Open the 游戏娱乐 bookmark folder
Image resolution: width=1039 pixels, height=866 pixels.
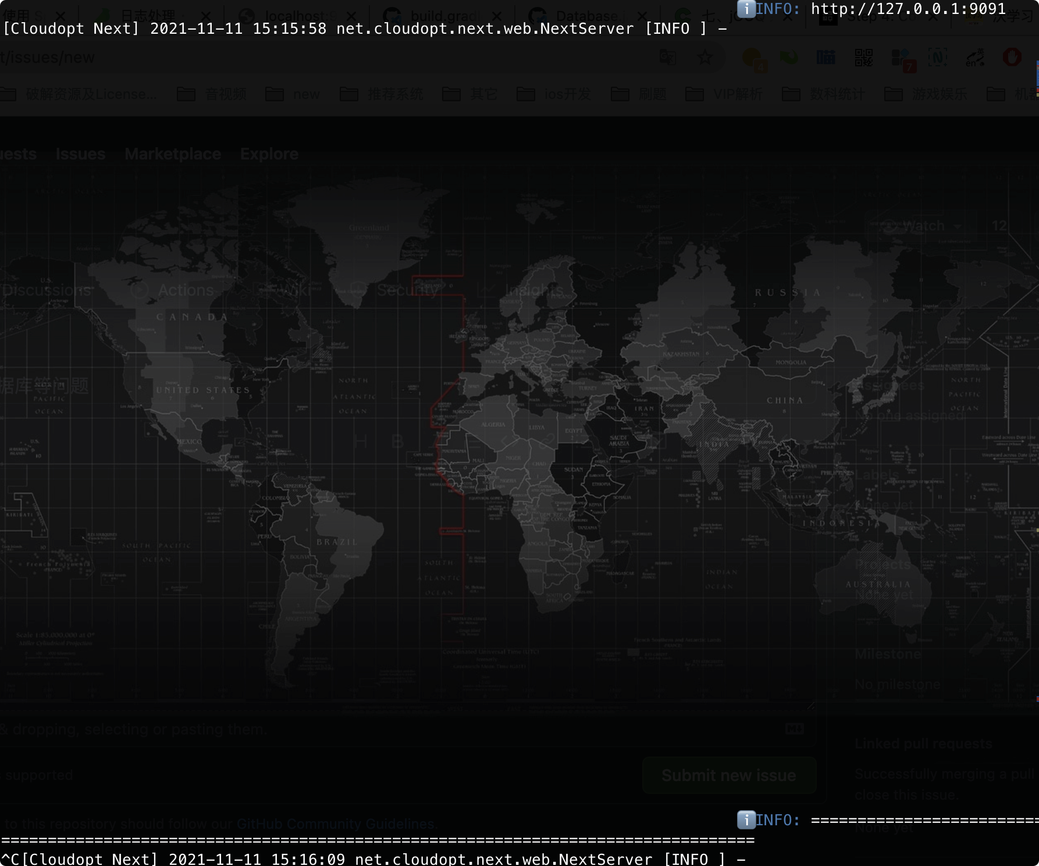[926, 94]
